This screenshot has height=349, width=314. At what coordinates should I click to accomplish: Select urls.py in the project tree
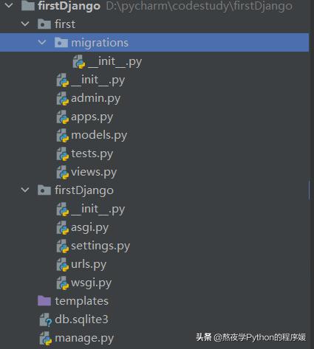(x=89, y=264)
